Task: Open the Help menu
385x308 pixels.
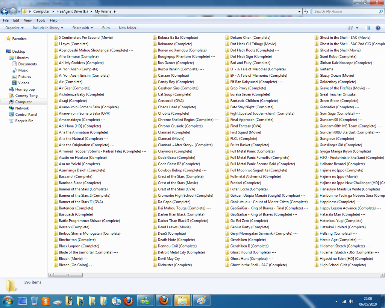Action: 53,20
